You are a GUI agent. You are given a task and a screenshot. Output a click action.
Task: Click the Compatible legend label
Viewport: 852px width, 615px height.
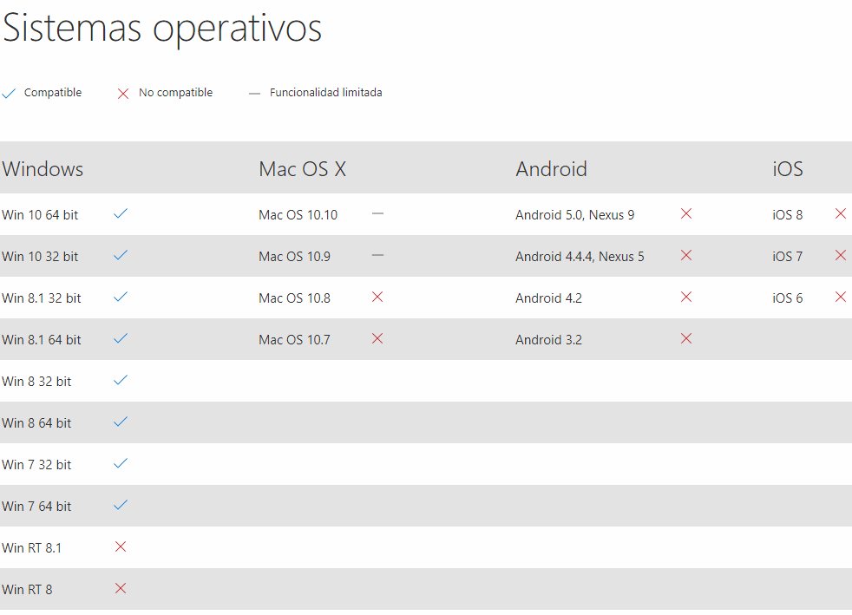coord(53,93)
